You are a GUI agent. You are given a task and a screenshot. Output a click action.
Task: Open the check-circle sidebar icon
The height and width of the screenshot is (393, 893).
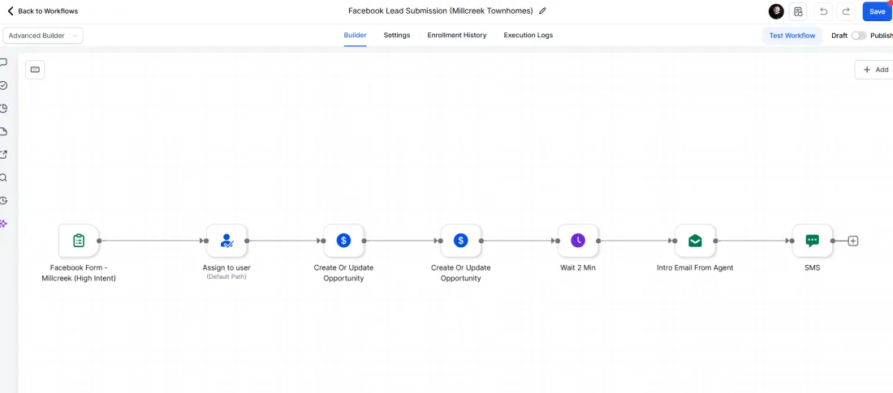[3, 85]
